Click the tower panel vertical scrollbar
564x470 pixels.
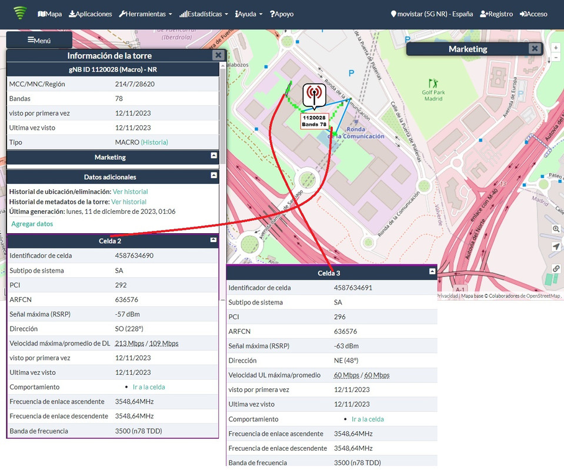pos(223,115)
